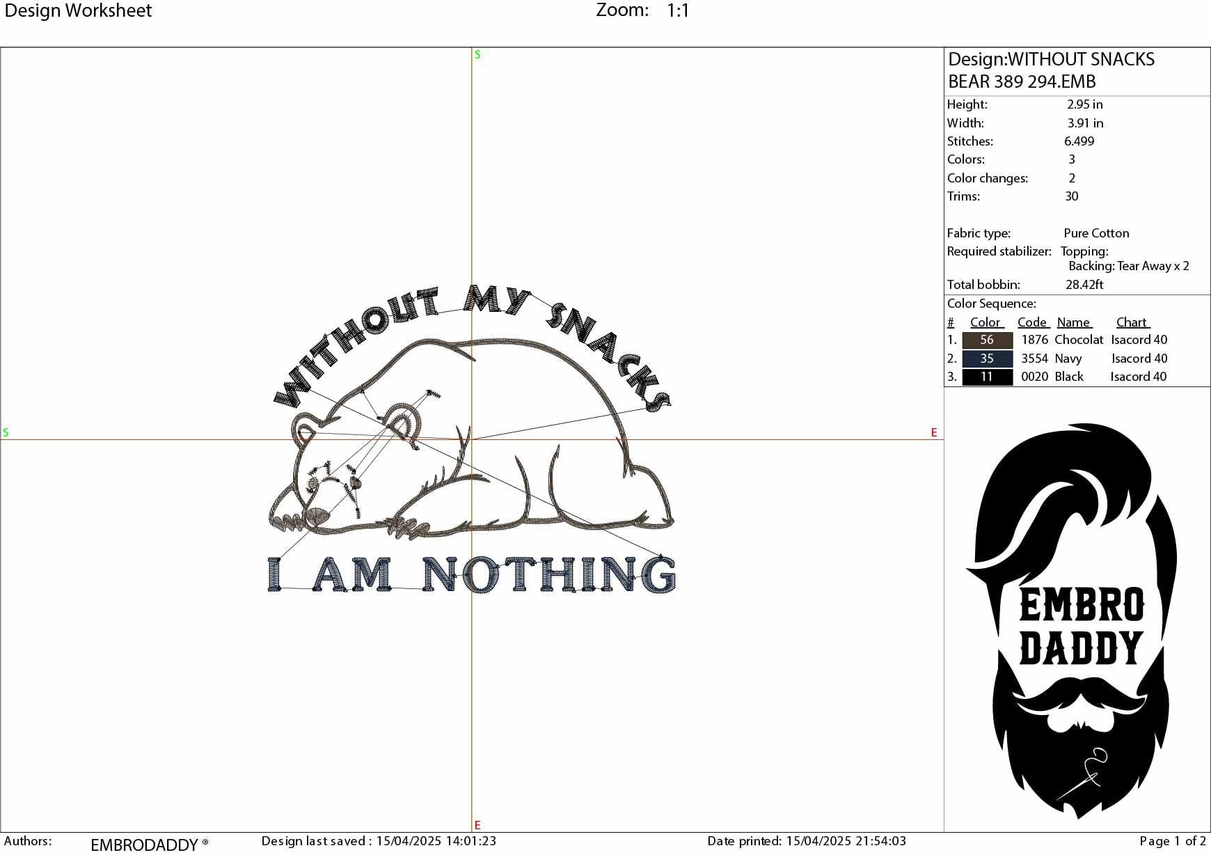The height and width of the screenshot is (855, 1211).
Task: Click the Black color swatch 11
Action: click(987, 377)
